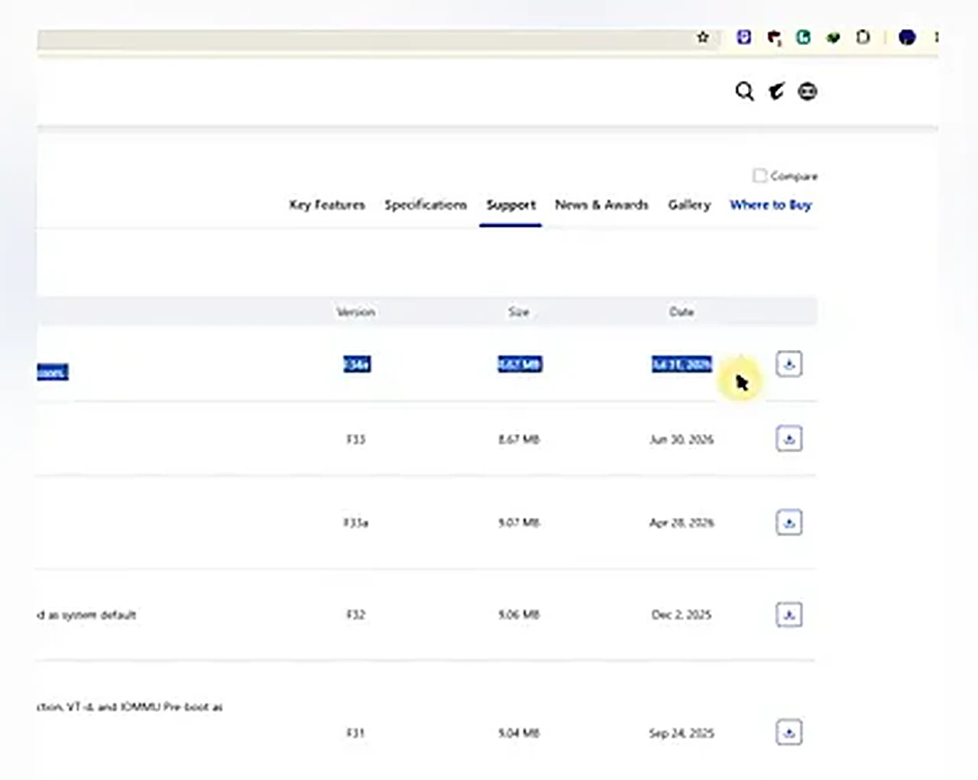Open the globe region selector icon

(808, 92)
